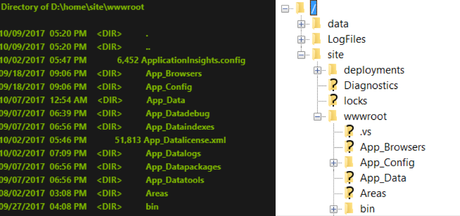Collapse the site folder node
The width and height of the screenshot is (460, 216).
point(301,55)
